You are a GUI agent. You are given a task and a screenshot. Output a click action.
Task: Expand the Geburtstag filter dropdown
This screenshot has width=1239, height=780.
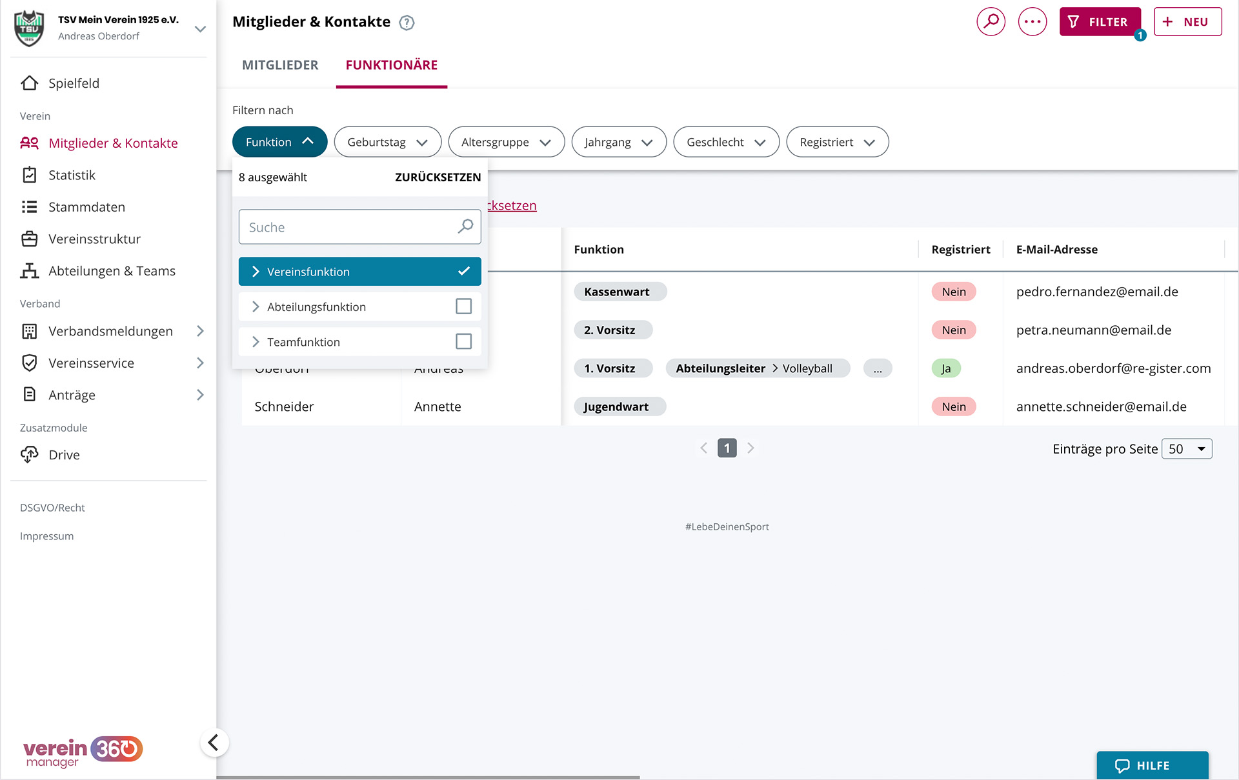click(x=387, y=142)
